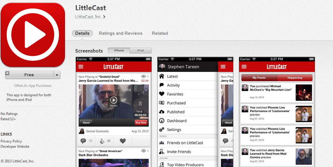
Task: Switch to Happening segment
Action: click(295, 78)
